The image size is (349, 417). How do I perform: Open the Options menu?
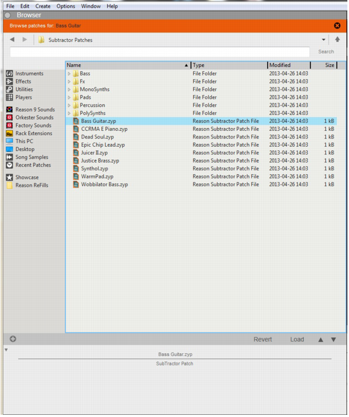(x=66, y=6)
